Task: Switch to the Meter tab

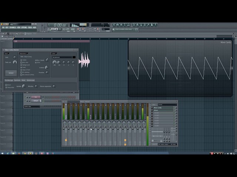Action: point(23,80)
